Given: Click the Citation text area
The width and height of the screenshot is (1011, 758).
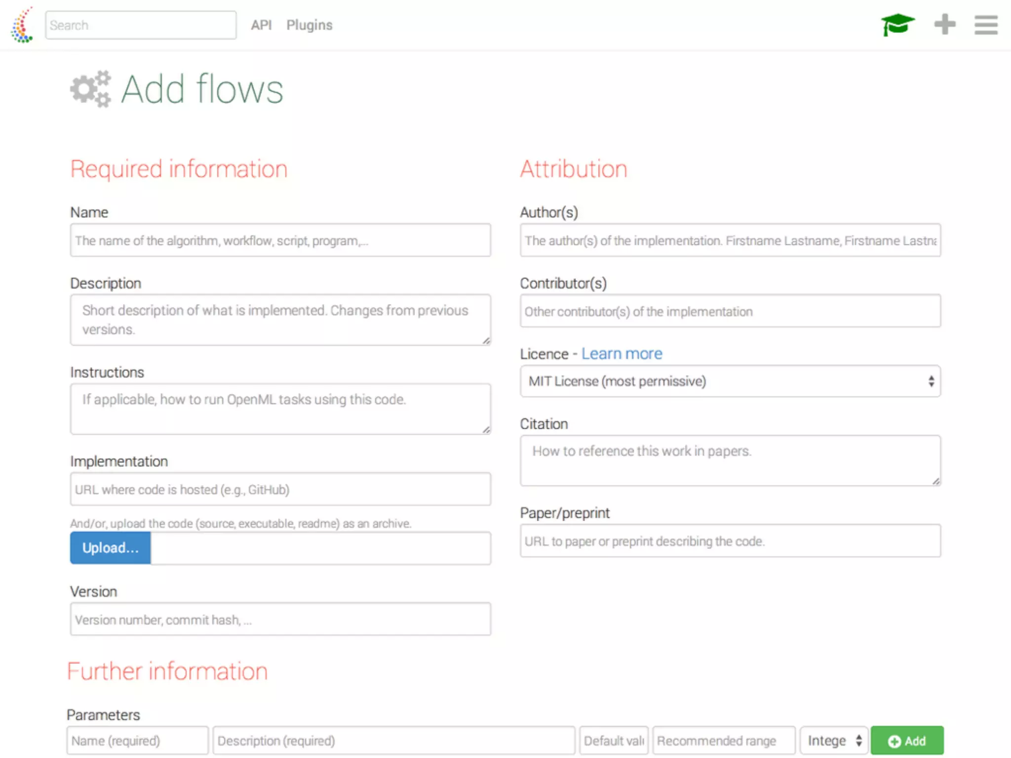Looking at the screenshot, I should [x=730, y=460].
